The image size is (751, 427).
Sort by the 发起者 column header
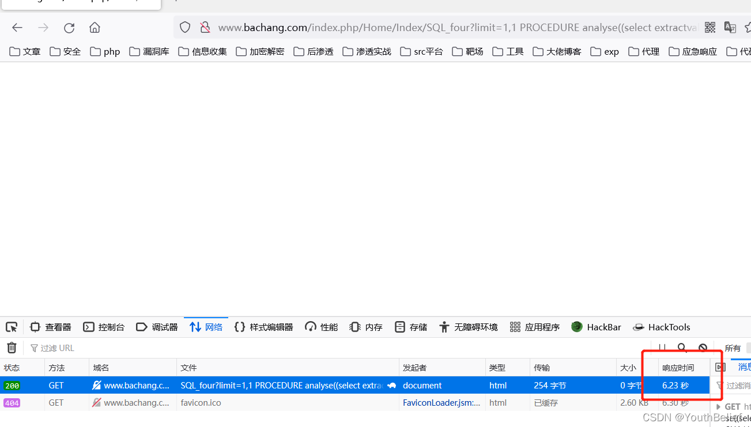pos(442,368)
